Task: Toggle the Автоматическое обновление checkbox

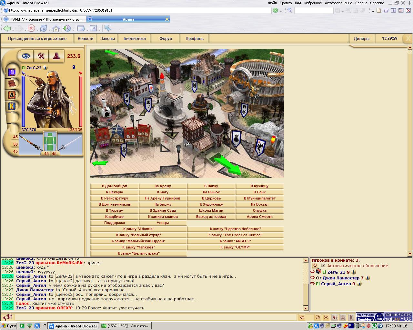Action: tap(324, 266)
